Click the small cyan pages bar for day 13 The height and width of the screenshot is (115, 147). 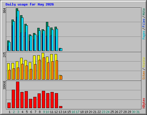61,49
